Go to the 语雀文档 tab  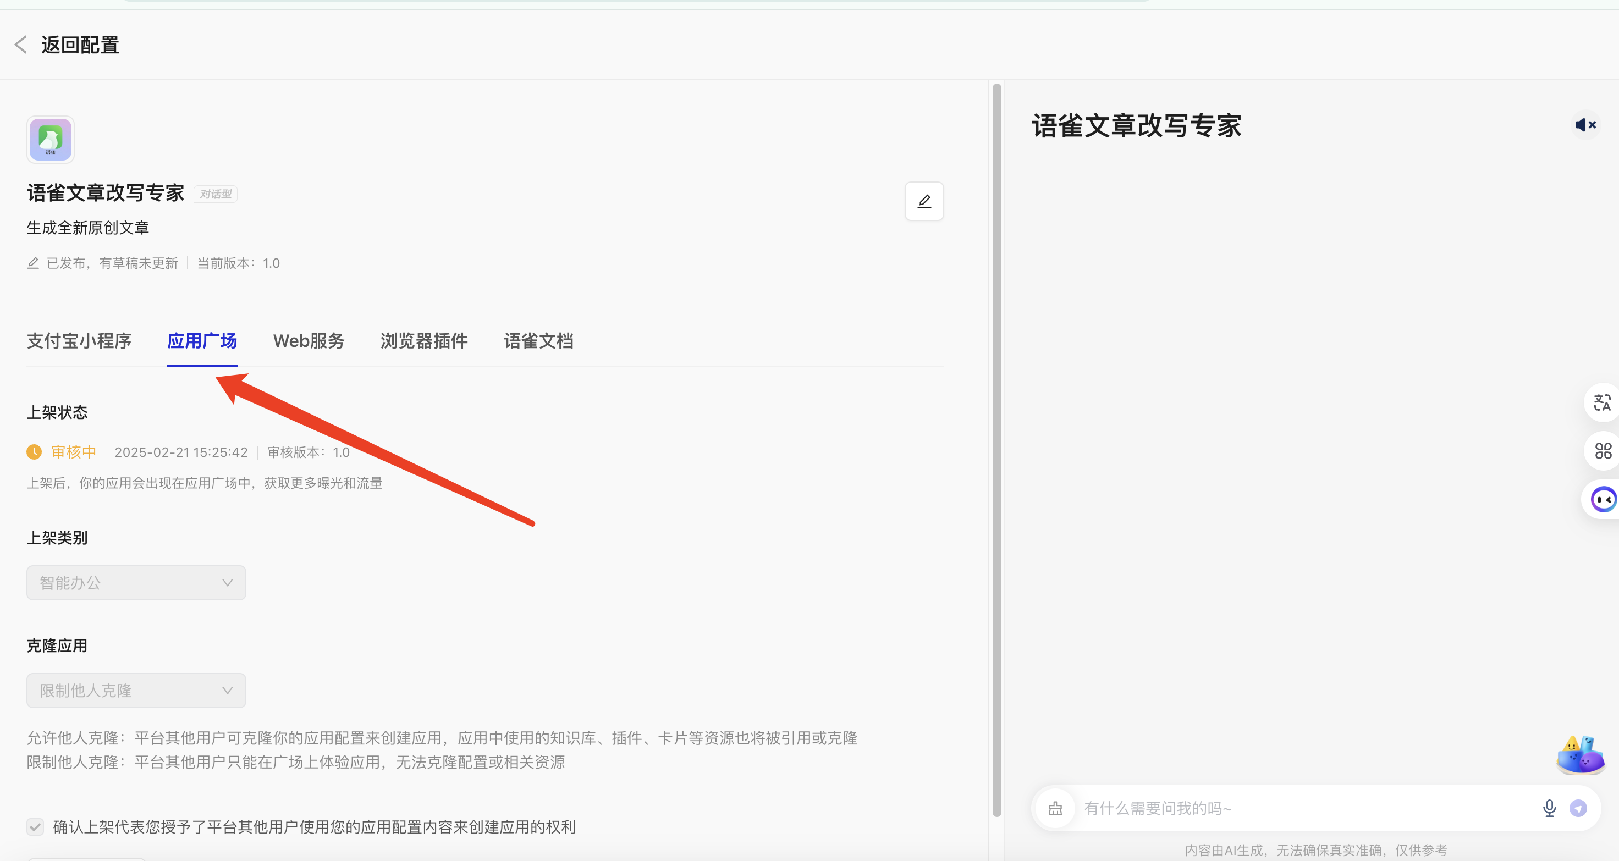tap(538, 341)
